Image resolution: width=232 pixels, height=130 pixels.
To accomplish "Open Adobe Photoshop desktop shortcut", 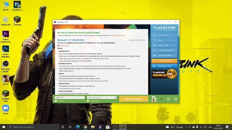I will point(6,52).
